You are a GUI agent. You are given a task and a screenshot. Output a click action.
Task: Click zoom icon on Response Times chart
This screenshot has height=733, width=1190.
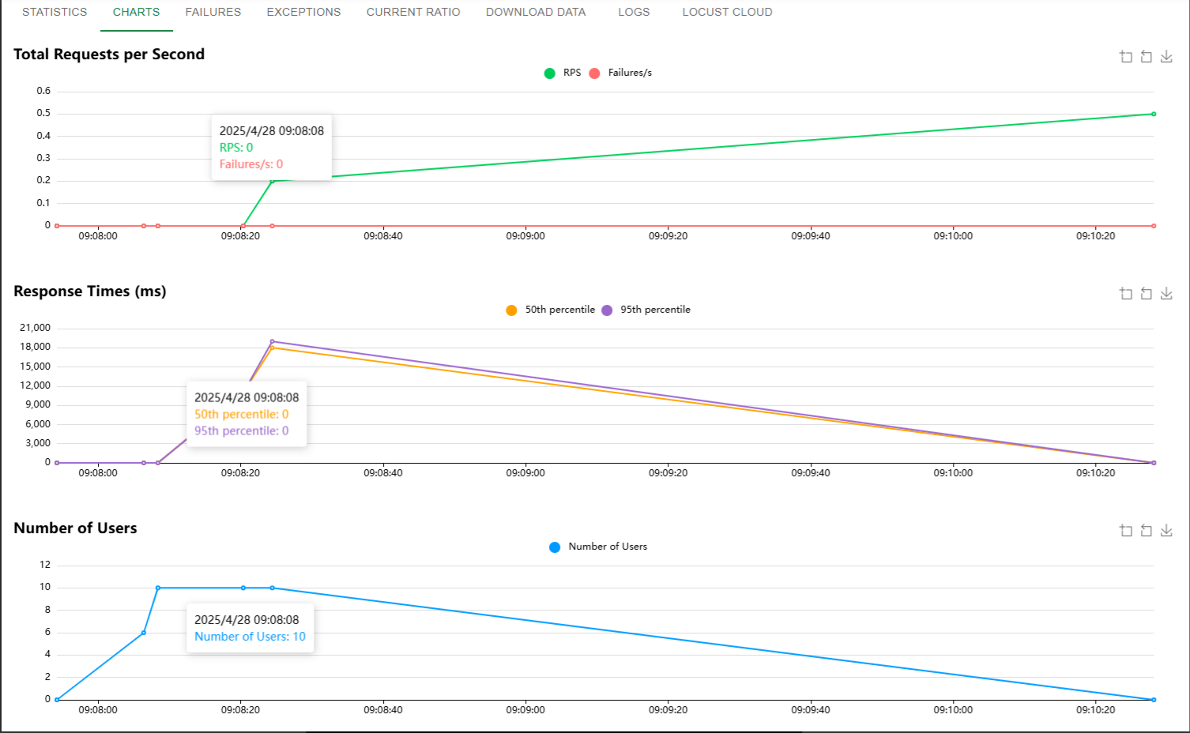pyautogui.click(x=1126, y=293)
